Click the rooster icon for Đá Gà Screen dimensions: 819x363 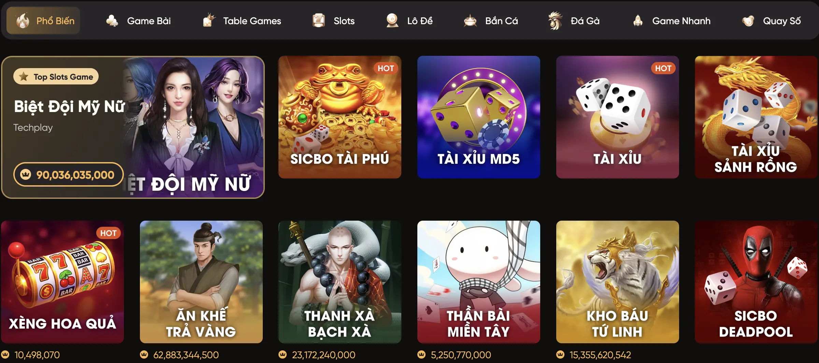(555, 20)
